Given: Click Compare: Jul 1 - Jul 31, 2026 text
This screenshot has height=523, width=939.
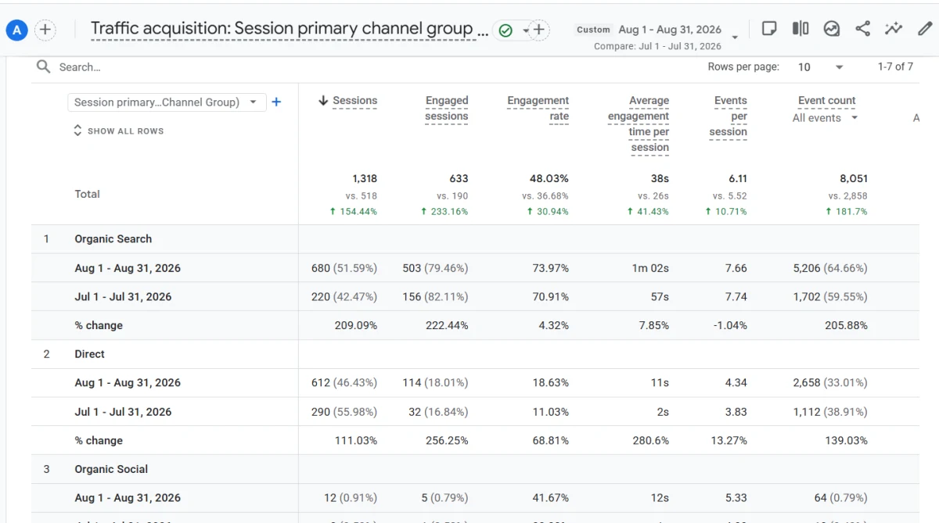Looking at the screenshot, I should [x=657, y=47].
